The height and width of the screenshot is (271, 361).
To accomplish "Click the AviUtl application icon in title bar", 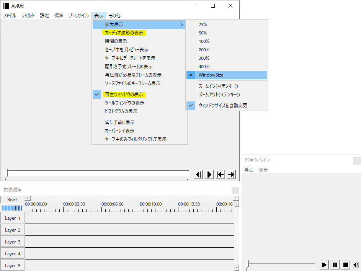I will point(6,6).
